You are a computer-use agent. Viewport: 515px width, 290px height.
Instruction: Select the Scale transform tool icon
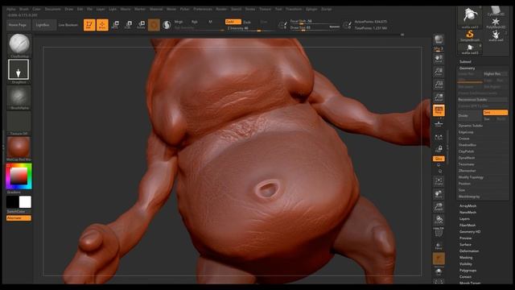pyautogui.click(x=129, y=25)
